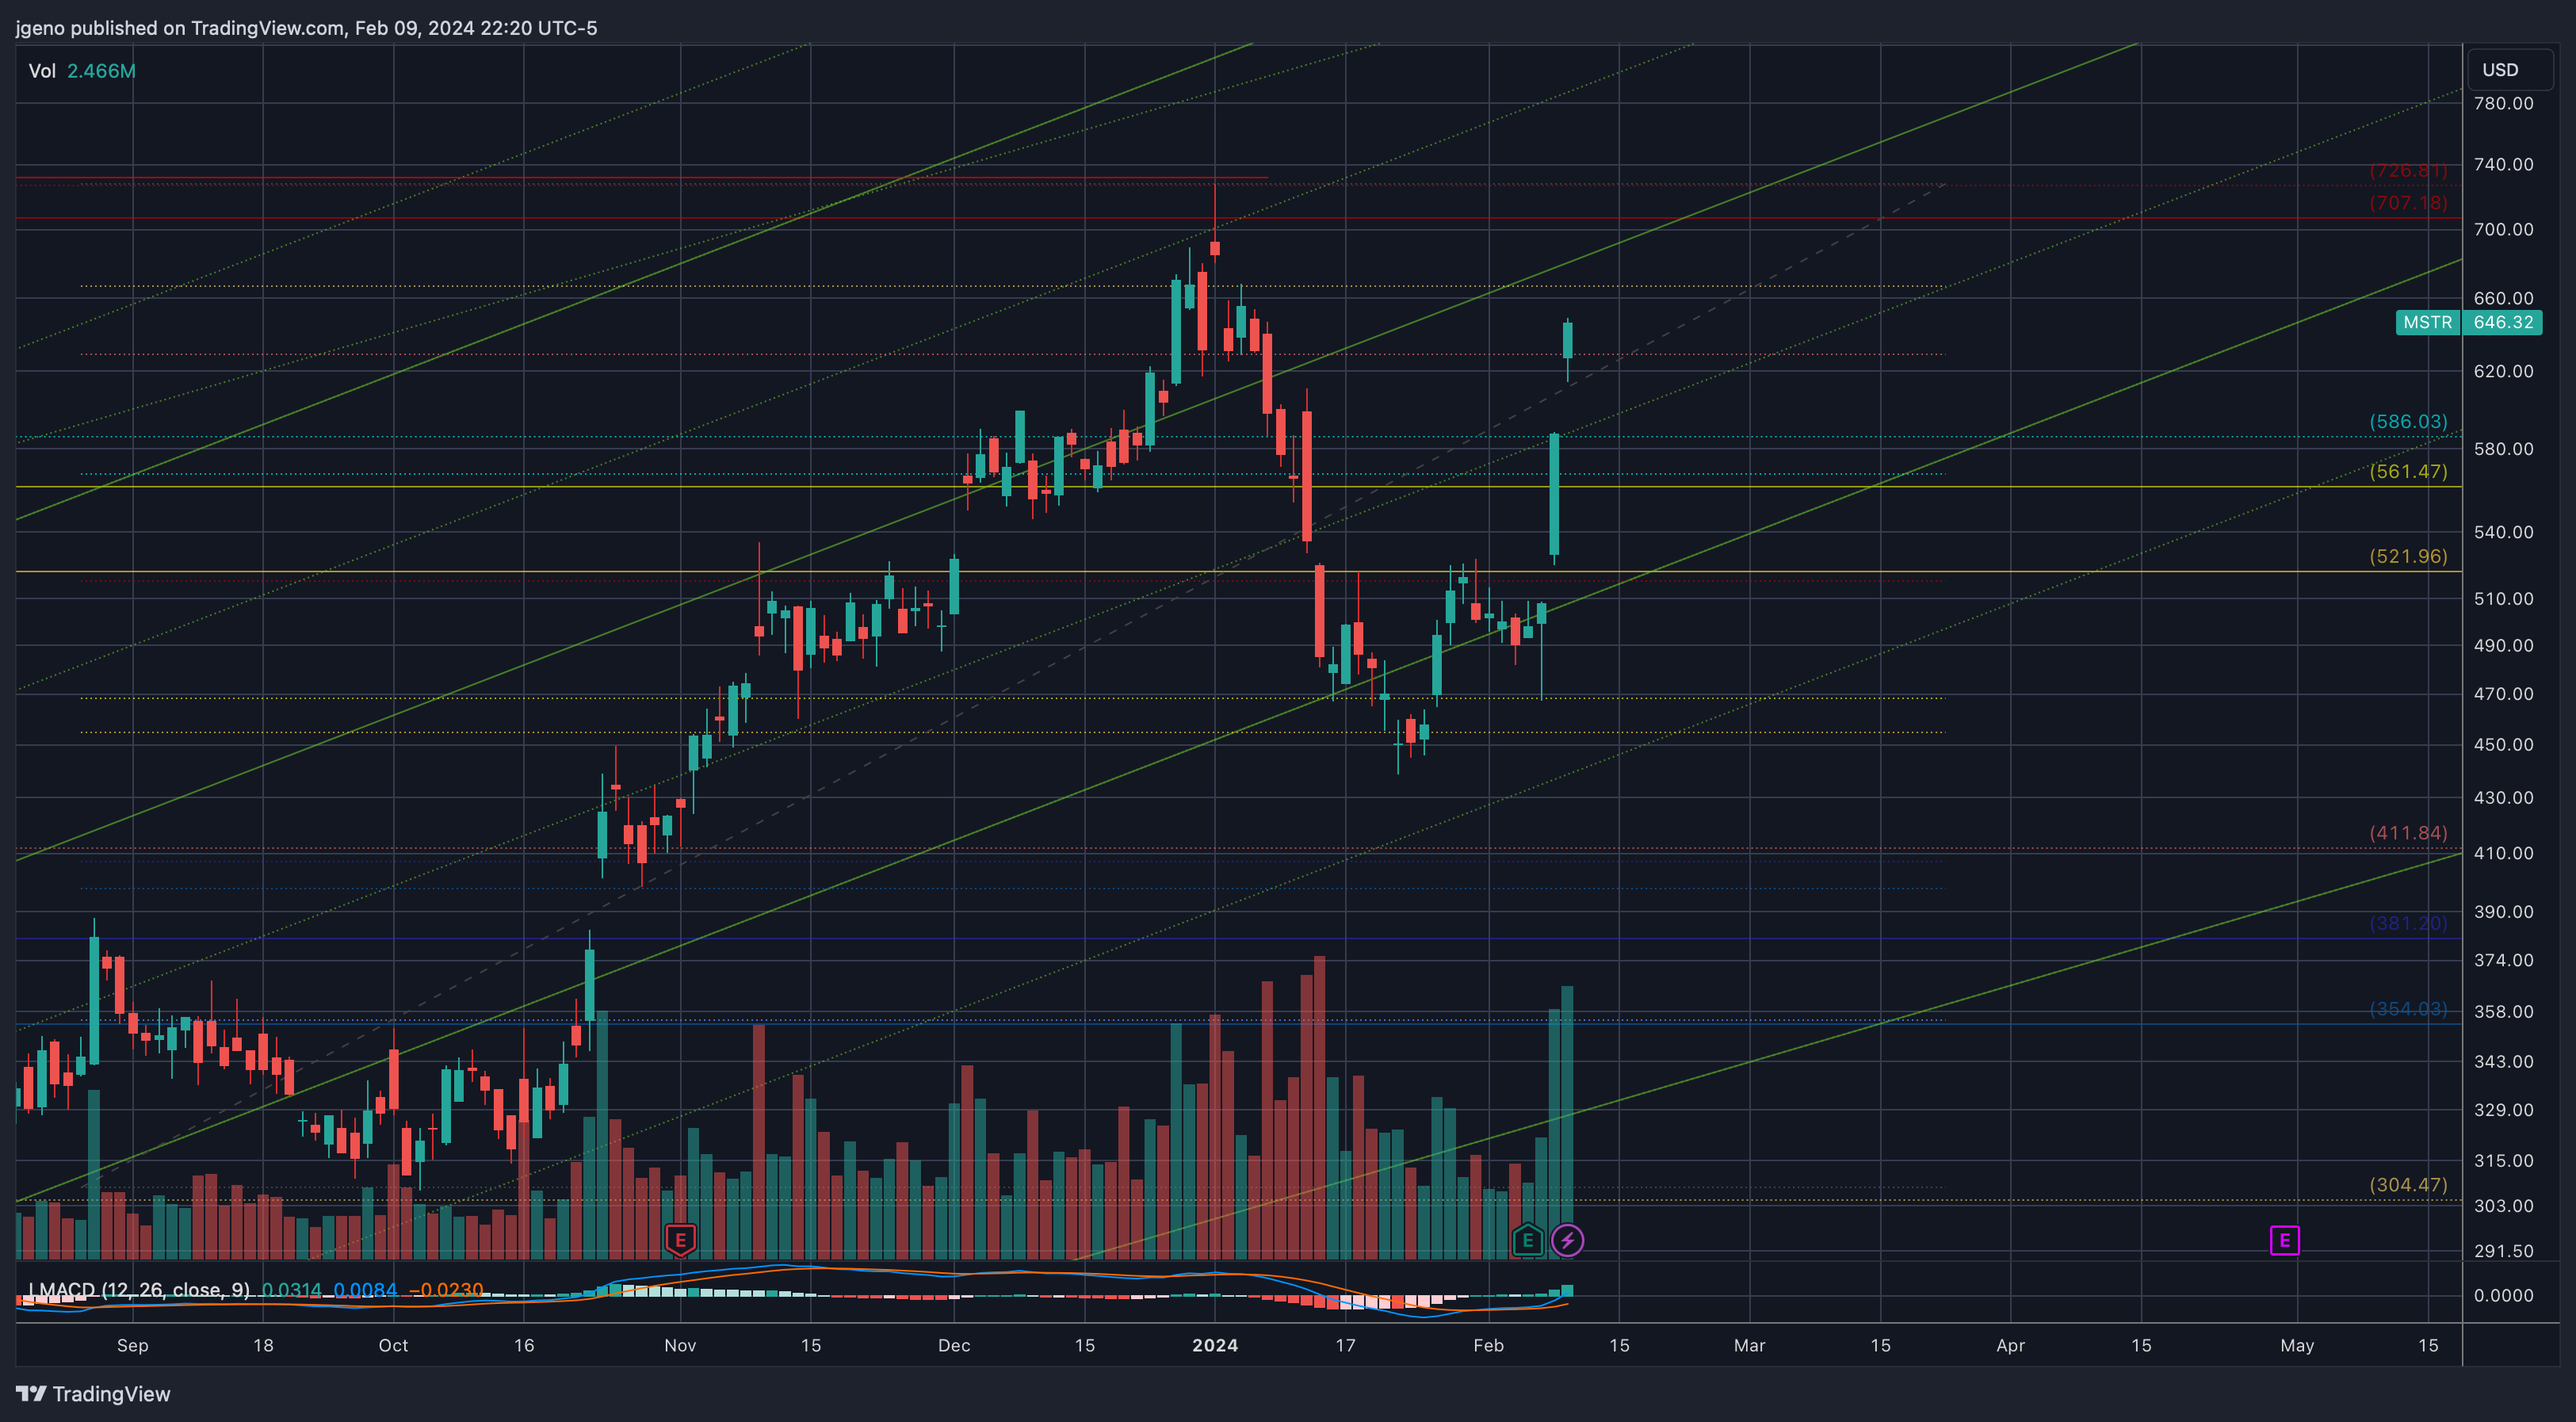Click the 2024 label on the time axis
This screenshot has width=2576, height=1422.
pos(1215,1346)
